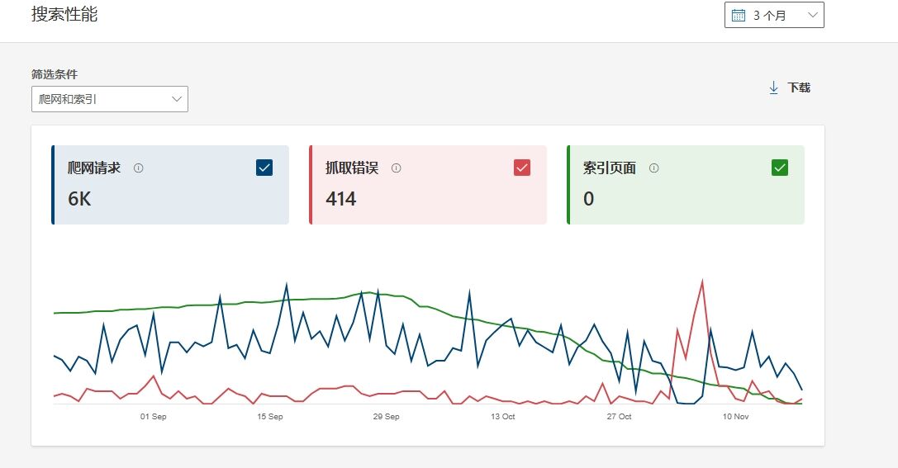Image resolution: width=898 pixels, height=468 pixels.
Task: Click the tallest red spike in chart
Action: tap(702, 282)
